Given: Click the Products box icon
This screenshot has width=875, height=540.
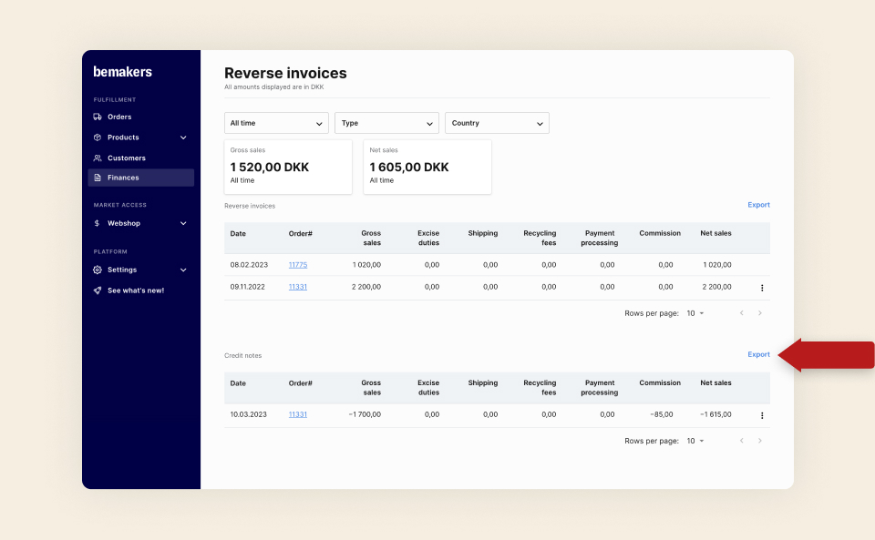Looking at the screenshot, I should 98,138.
